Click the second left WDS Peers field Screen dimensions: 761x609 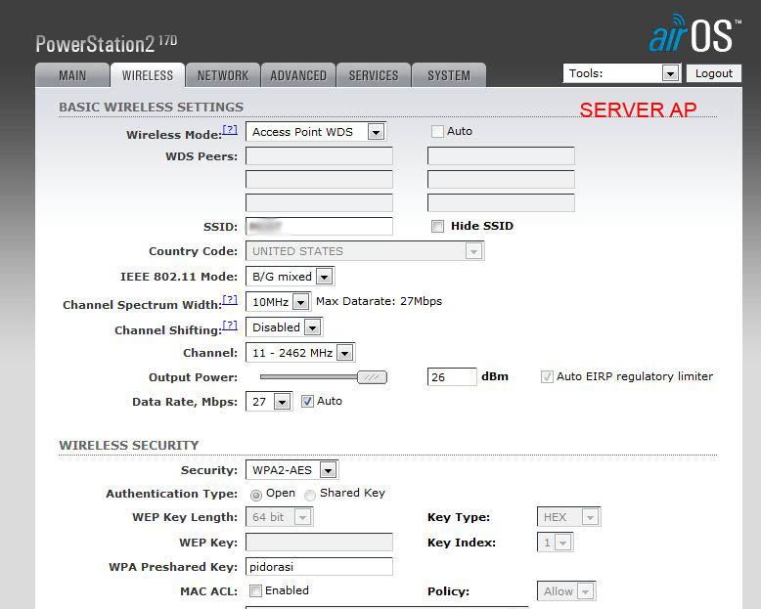click(319, 180)
